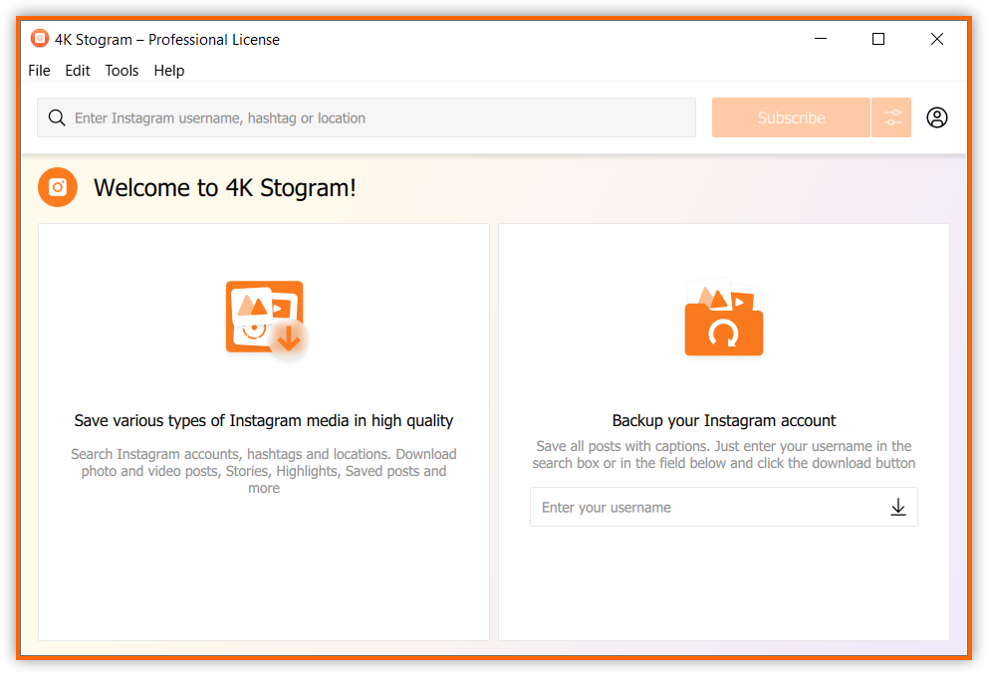Click the 'Search Instagram accounts, hashtags' description
Image resolution: width=988 pixels, height=676 pixels.
click(x=263, y=471)
